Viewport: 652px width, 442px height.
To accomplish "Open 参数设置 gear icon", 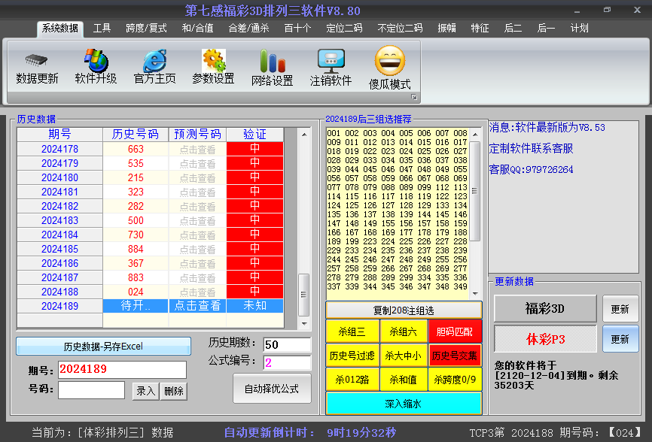I will [x=214, y=61].
